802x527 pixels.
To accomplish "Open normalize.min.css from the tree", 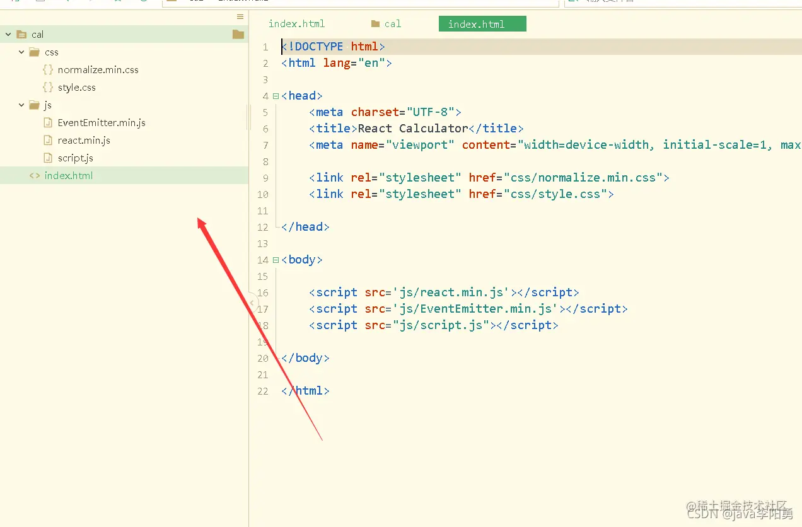I will tap(98, 70).
